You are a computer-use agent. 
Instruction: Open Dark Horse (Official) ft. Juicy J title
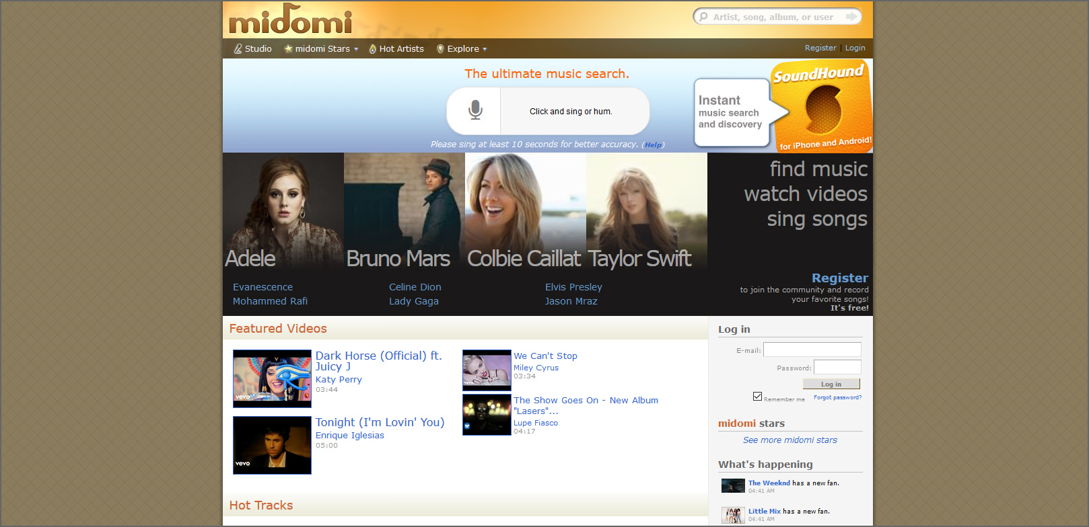379,361
